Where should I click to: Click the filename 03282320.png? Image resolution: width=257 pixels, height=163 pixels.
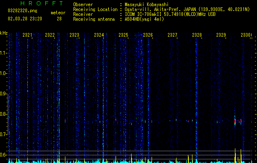click(x=22, y=11)
